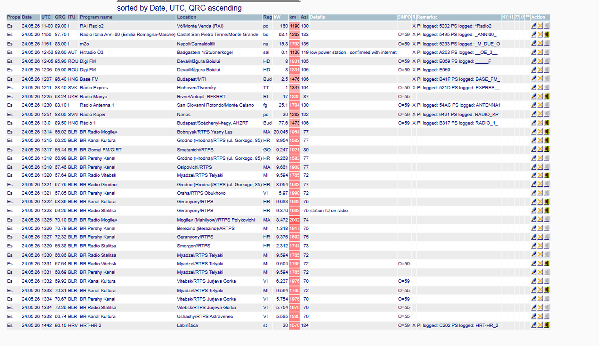
Task: Click the km column header
Action: [294, 17]
